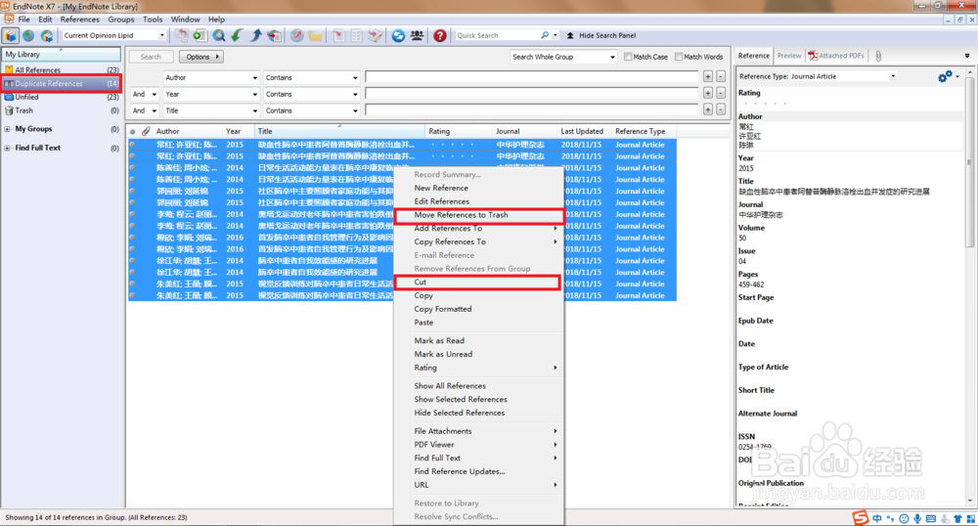Click Export blue arrow icon

255,35
